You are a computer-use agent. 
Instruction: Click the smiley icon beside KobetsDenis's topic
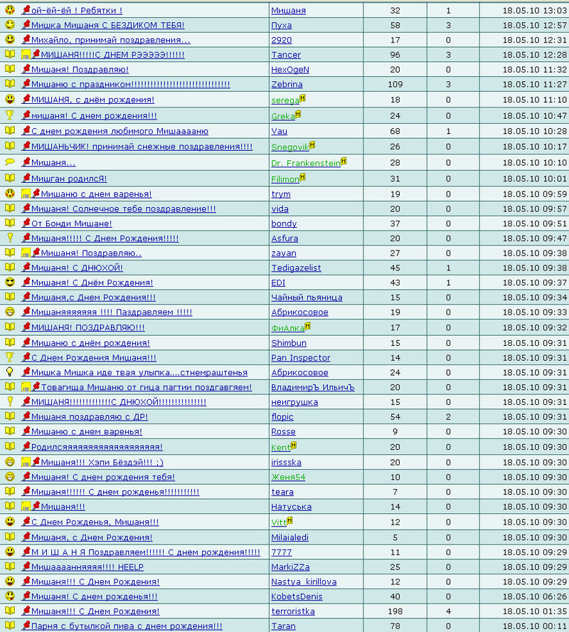point(10,596)
